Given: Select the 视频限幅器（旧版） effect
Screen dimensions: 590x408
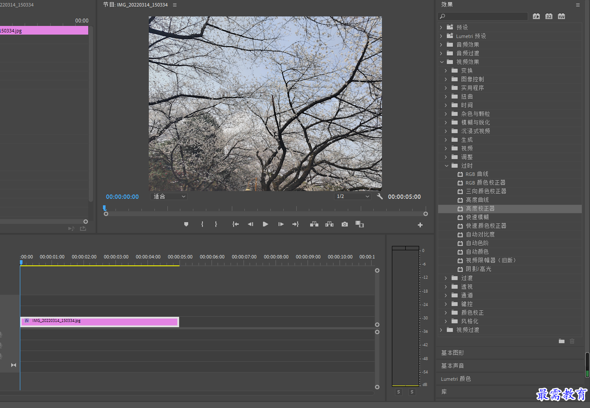Looking at the screenshot, I should [491, 260].
